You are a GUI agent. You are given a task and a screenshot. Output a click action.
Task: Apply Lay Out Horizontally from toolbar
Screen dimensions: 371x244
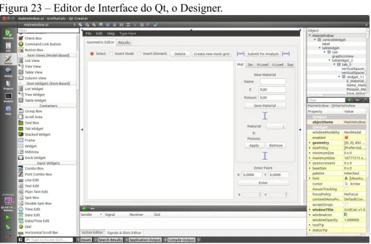pyautogui.click(x=108, y=24)
